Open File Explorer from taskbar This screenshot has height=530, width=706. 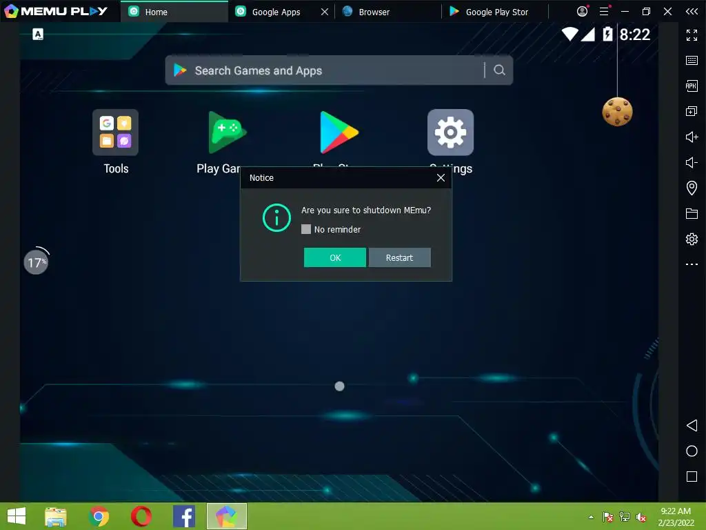tap(56, 516)
